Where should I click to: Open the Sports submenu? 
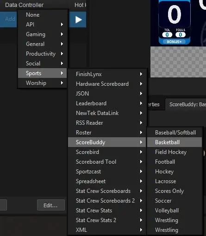click(x=43, y=73)
